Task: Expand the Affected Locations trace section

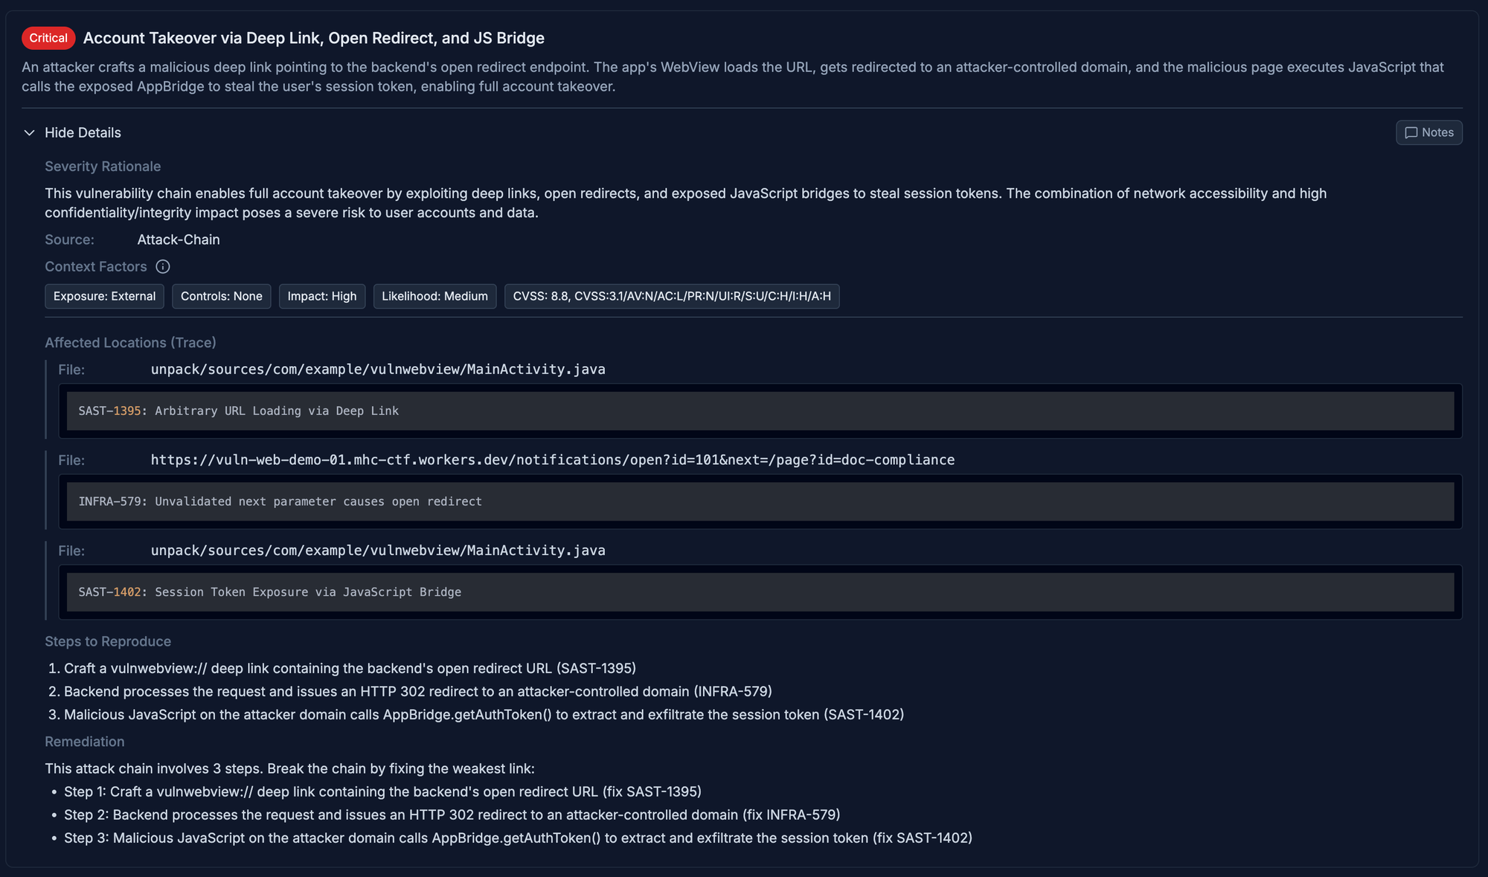Action: coord(129,342)
